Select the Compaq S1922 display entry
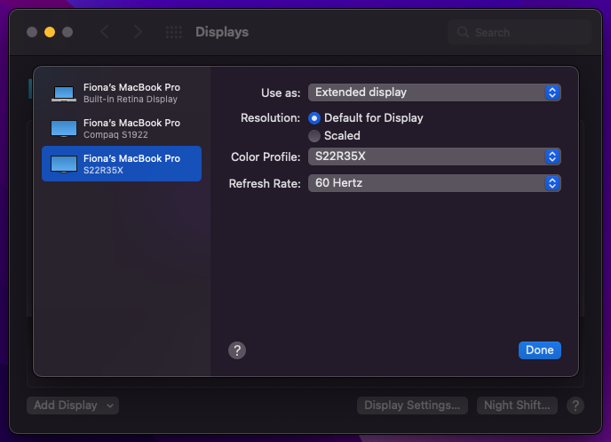Viewport: 611px width, 442px height. [x=122, y=128]
